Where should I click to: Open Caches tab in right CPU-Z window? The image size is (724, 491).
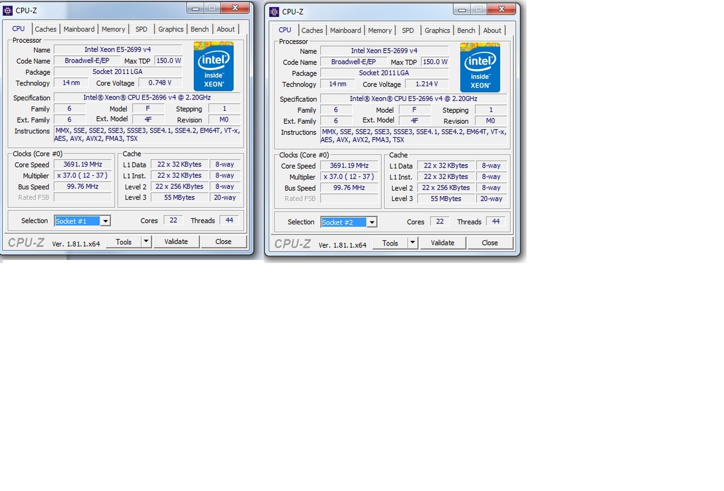[x=312, y=30]
